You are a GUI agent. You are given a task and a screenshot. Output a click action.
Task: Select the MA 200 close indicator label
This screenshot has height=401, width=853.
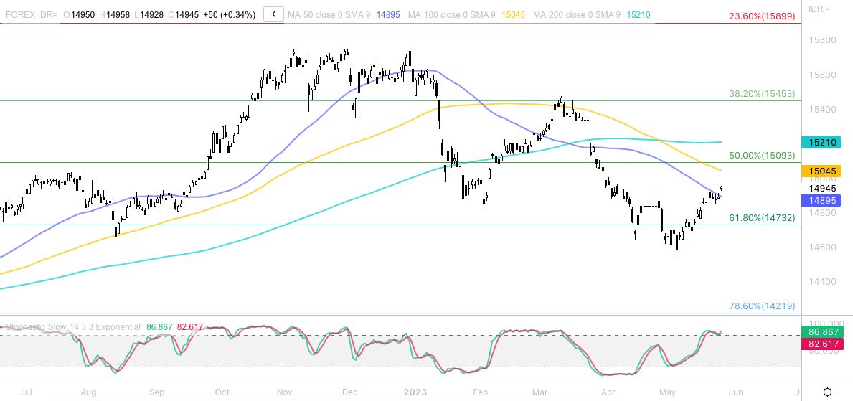pyautogui.click(x=577, y=14)
